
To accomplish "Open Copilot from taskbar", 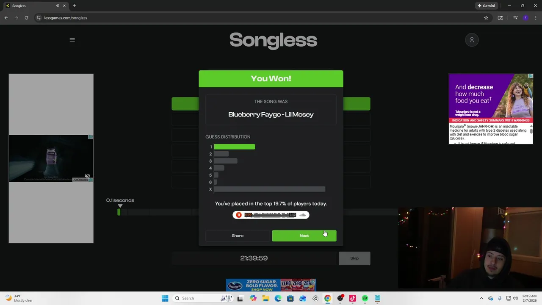I will 253,298.
